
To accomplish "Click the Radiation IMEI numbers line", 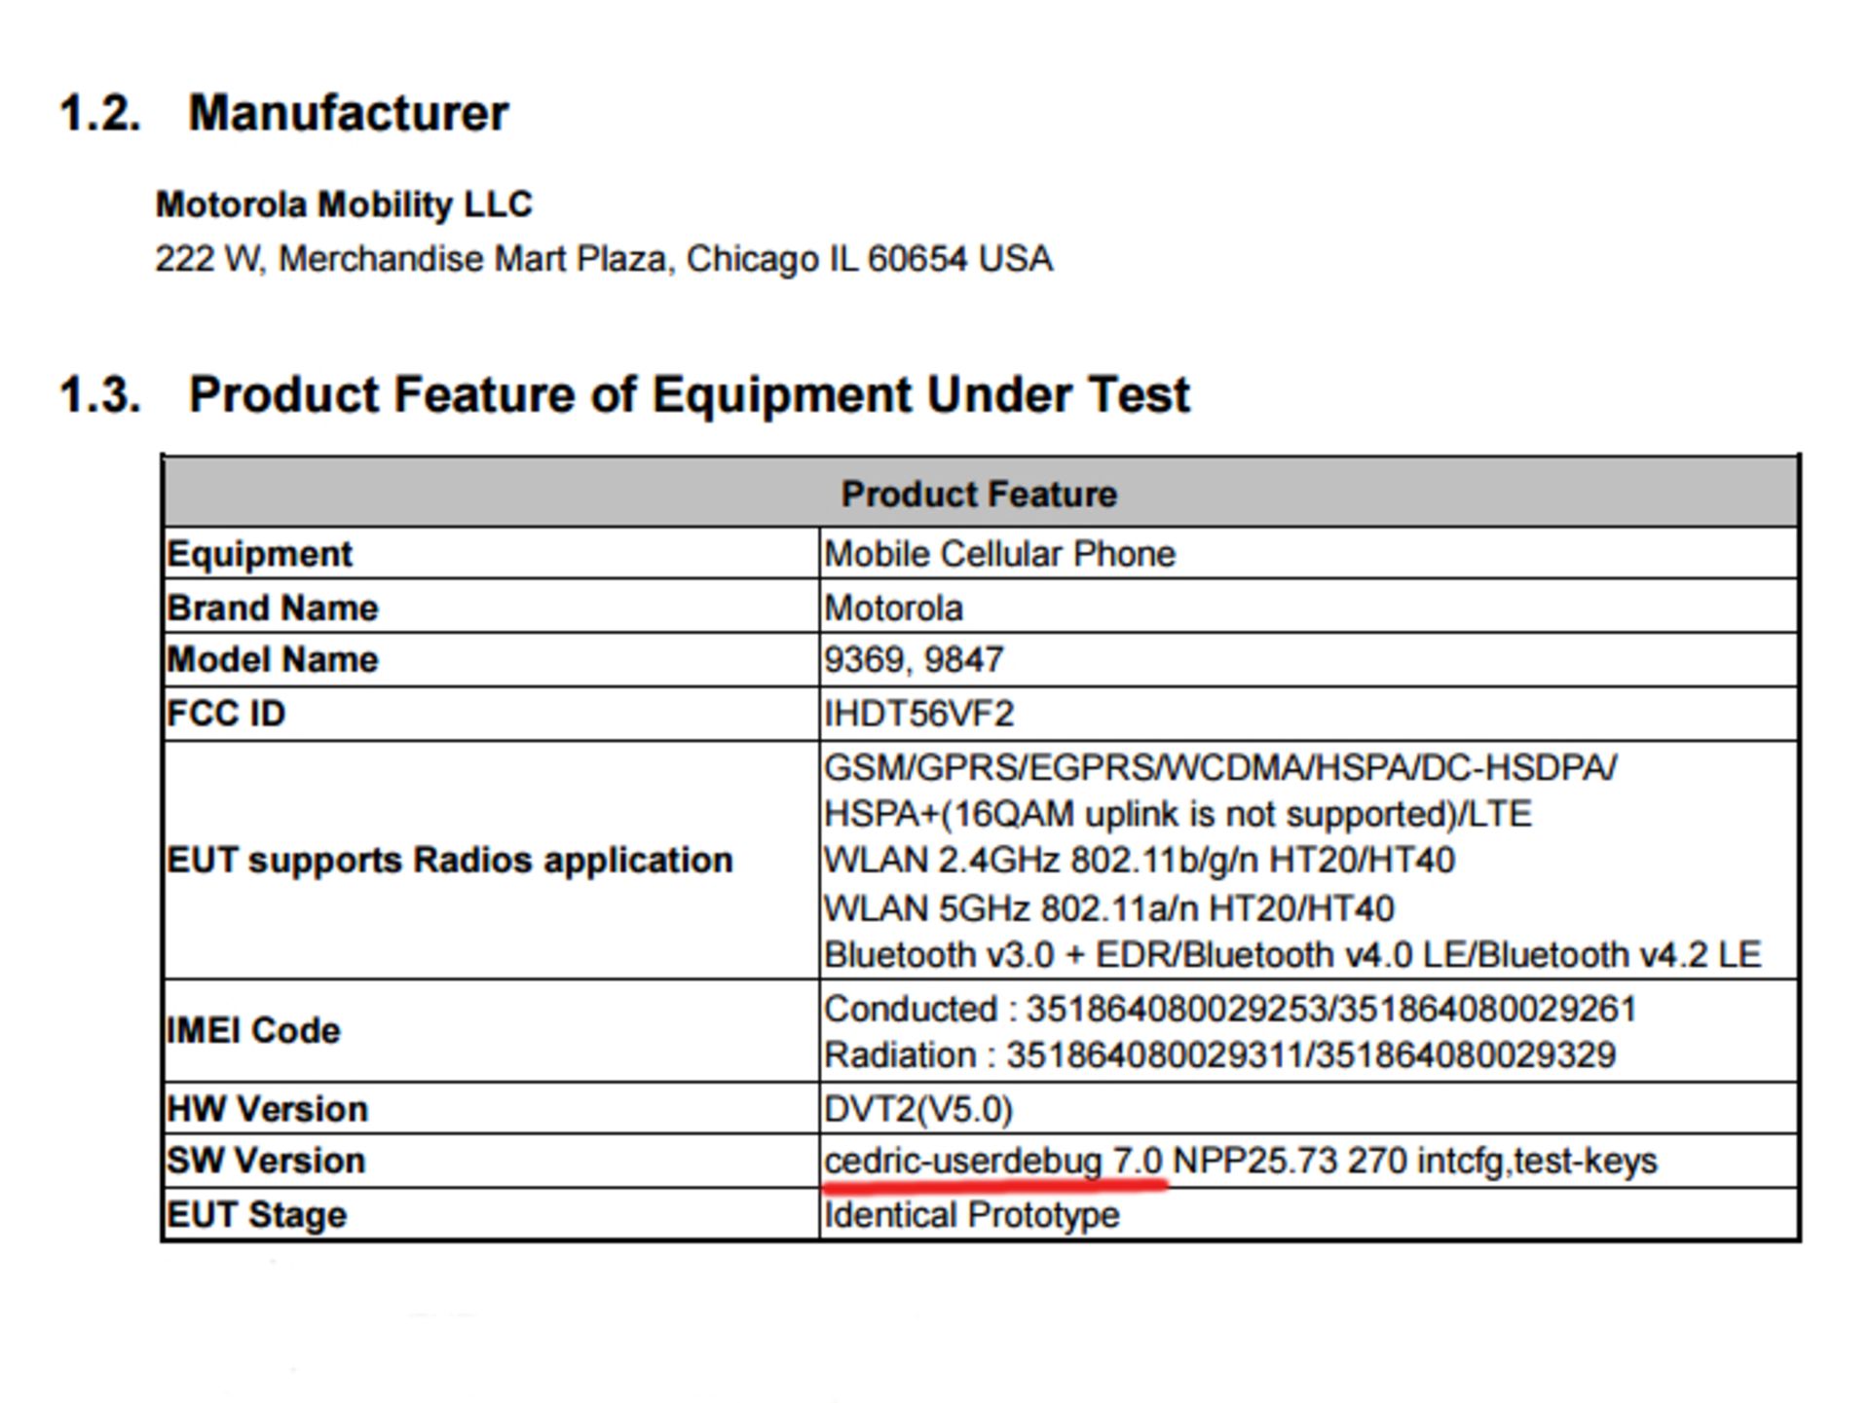I will [x=1219, y=1055].
